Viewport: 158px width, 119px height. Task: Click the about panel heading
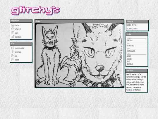[130, 21]
